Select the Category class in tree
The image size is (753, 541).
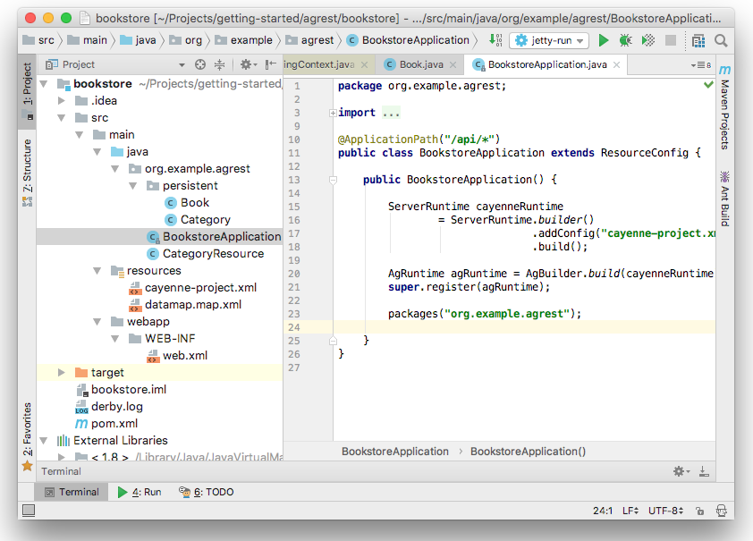tap(197, 220)
